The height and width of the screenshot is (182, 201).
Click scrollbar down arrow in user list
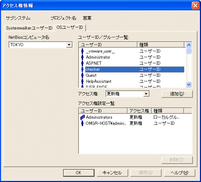tap(189, 85)
